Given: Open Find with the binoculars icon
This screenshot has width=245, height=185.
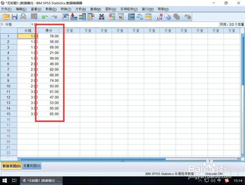Looking at the screenshot, I should 101,17.
